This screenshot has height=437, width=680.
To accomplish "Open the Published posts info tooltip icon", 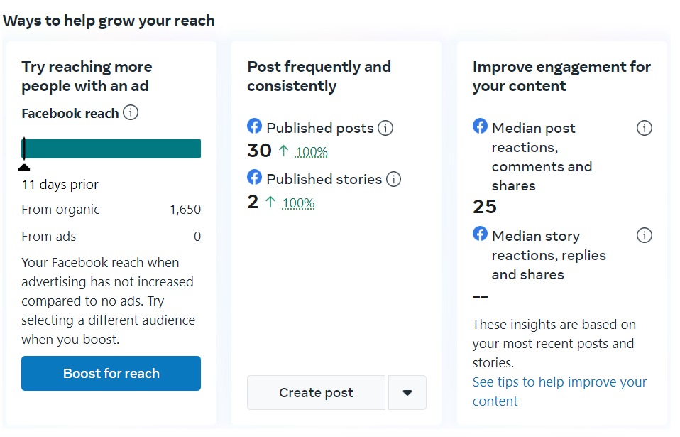I will [385, 129].
